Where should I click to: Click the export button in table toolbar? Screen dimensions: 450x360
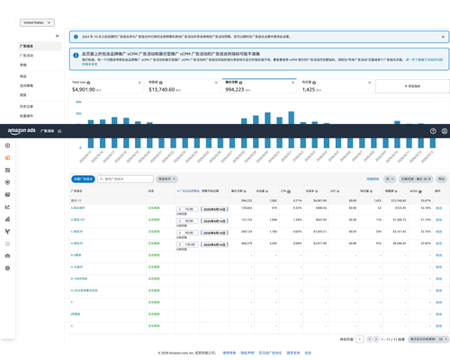(441, 179)
